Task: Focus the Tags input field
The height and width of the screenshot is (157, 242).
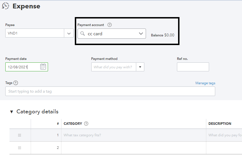Action: pyautogui.click(x=110, y=91)
